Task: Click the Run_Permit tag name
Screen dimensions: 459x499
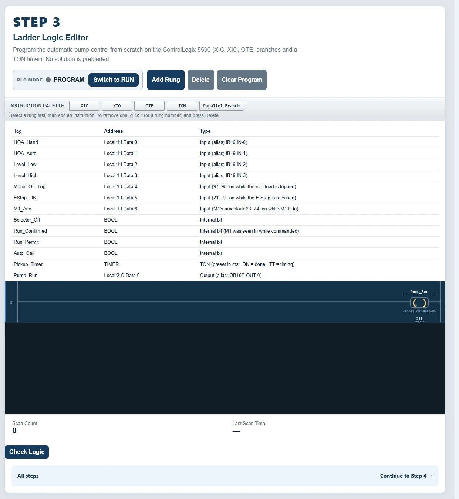Action: pyautogui.click(x=26, y=242)
